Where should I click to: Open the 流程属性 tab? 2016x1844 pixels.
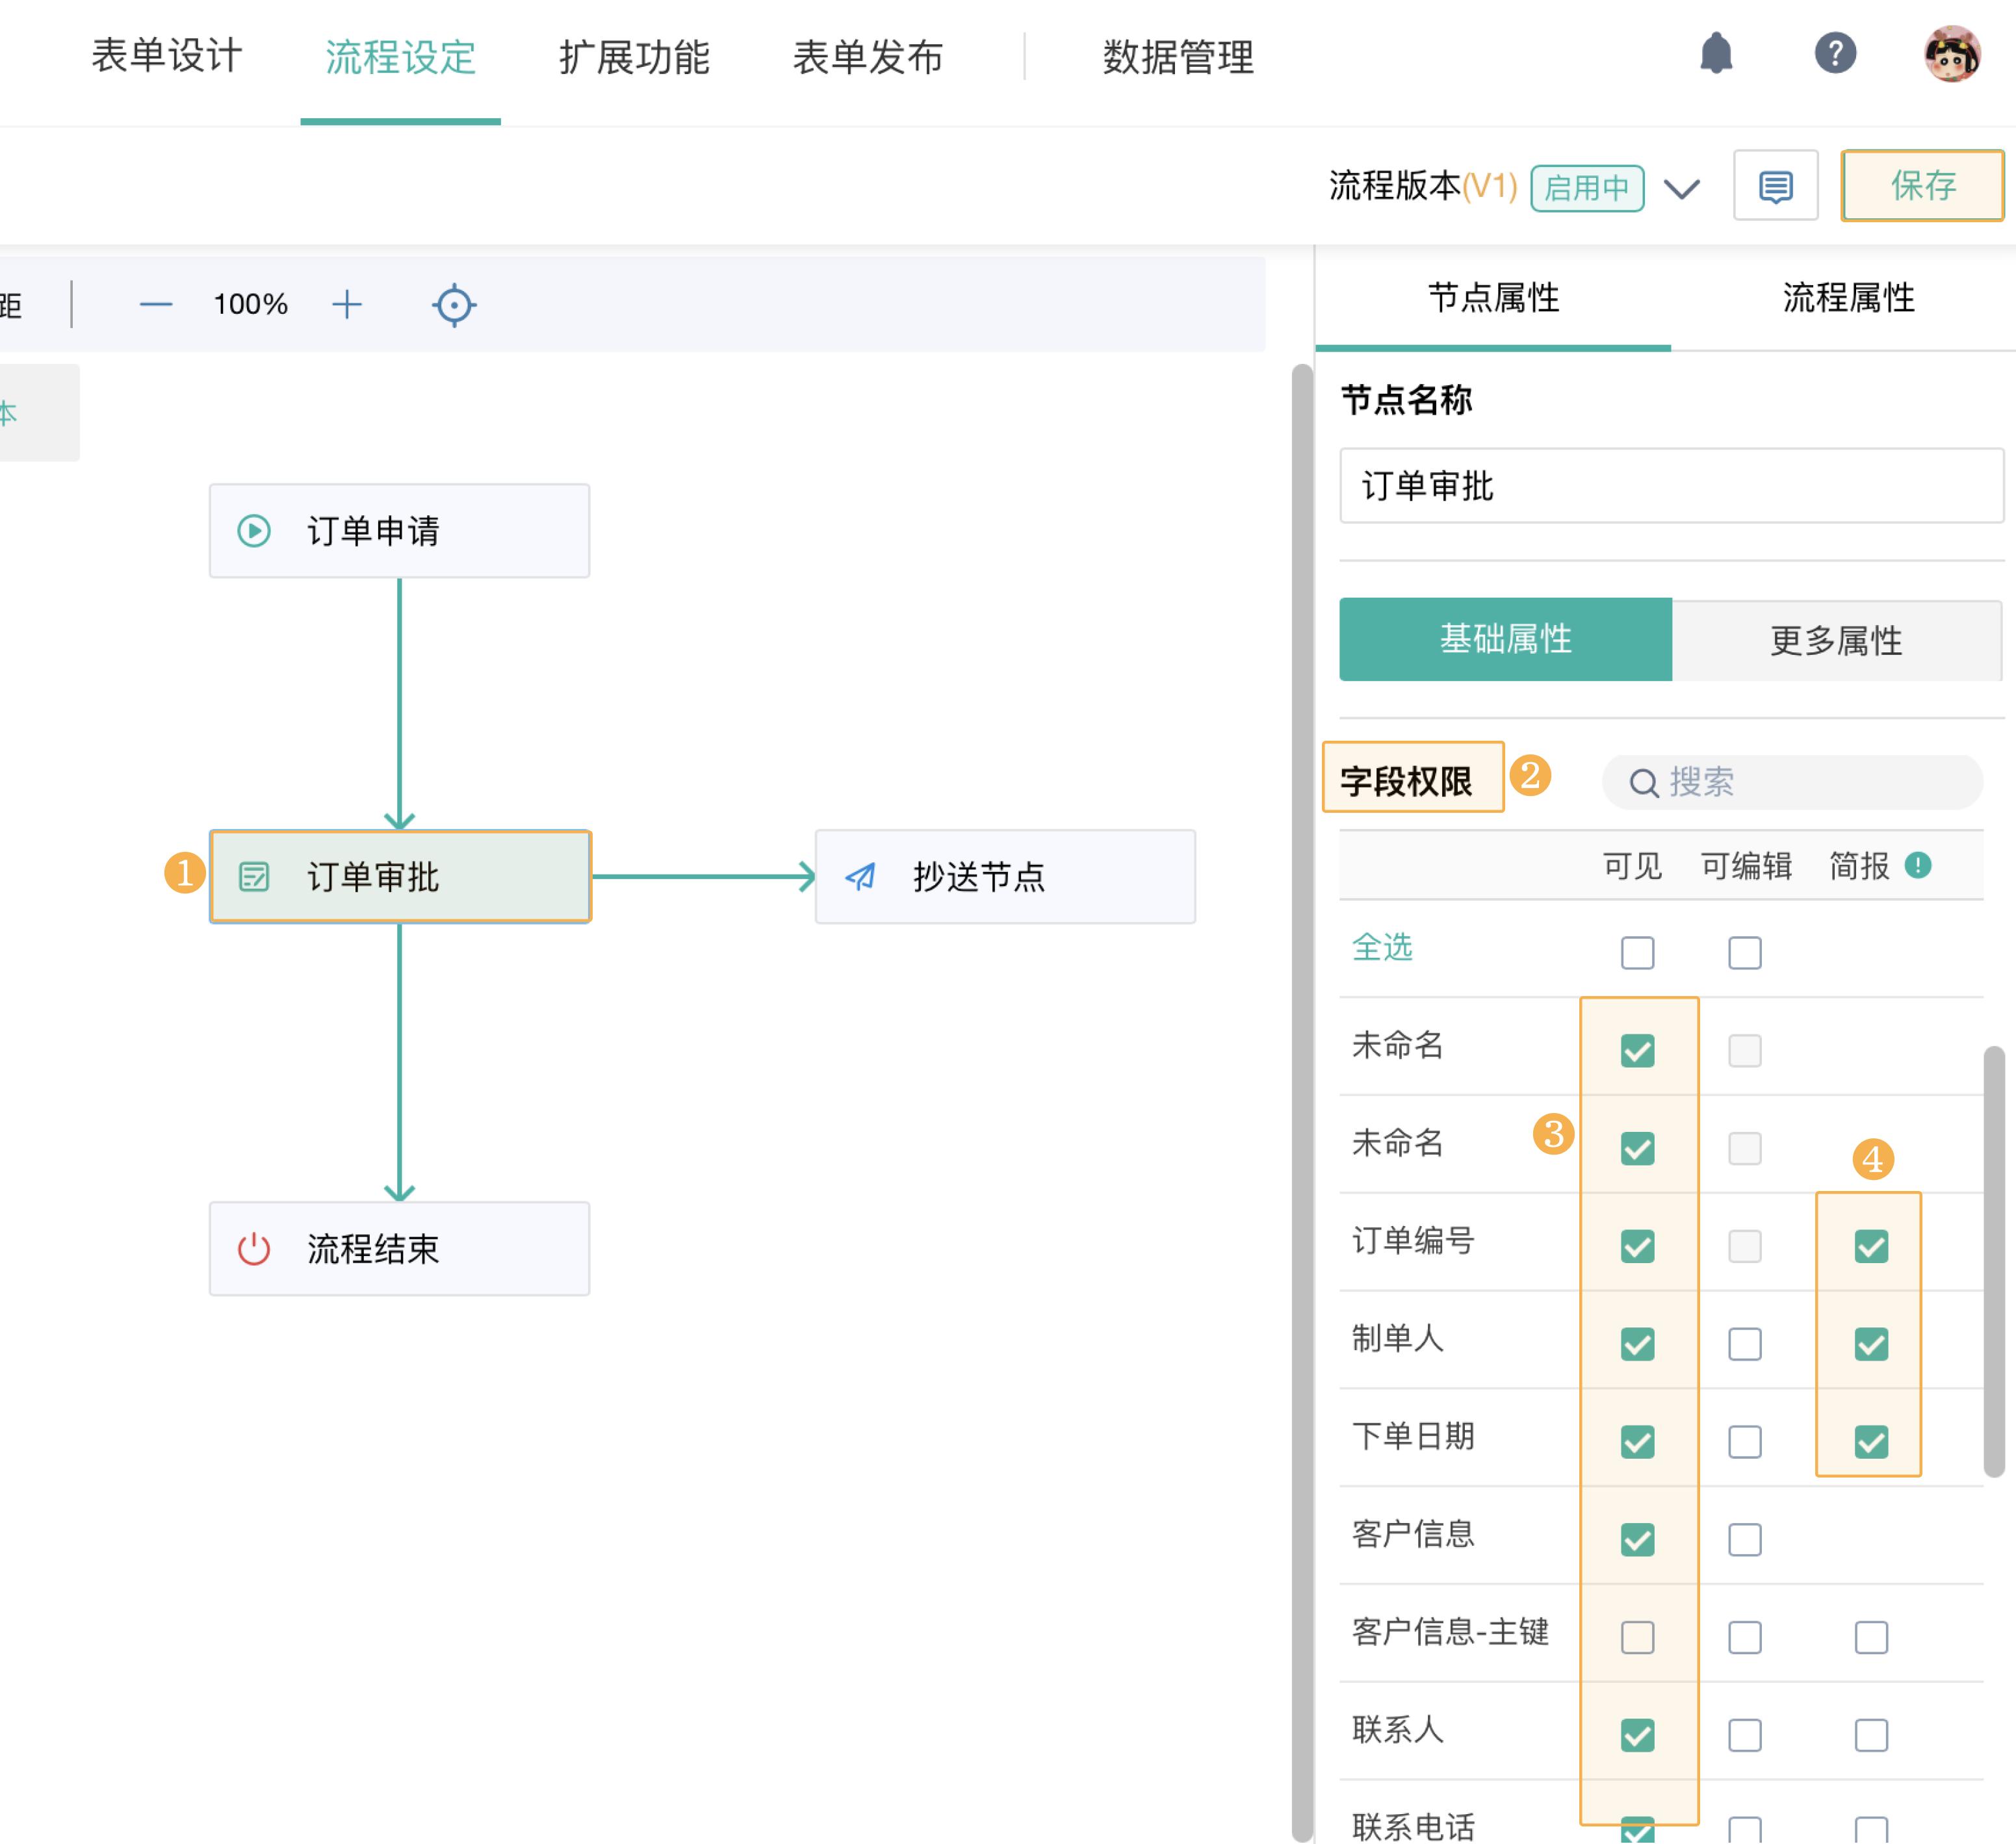[x=1848, y=298]
